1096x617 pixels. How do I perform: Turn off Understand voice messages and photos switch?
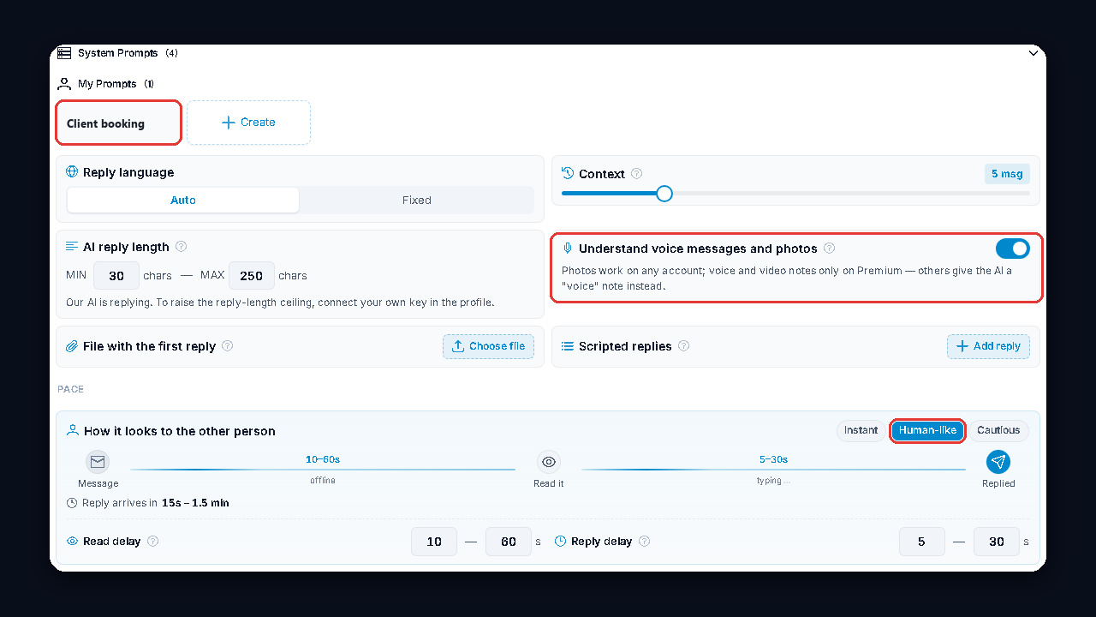click(1013, 249)
